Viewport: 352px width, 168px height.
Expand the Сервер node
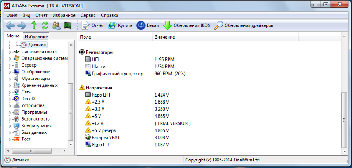(x=10, y=65)
